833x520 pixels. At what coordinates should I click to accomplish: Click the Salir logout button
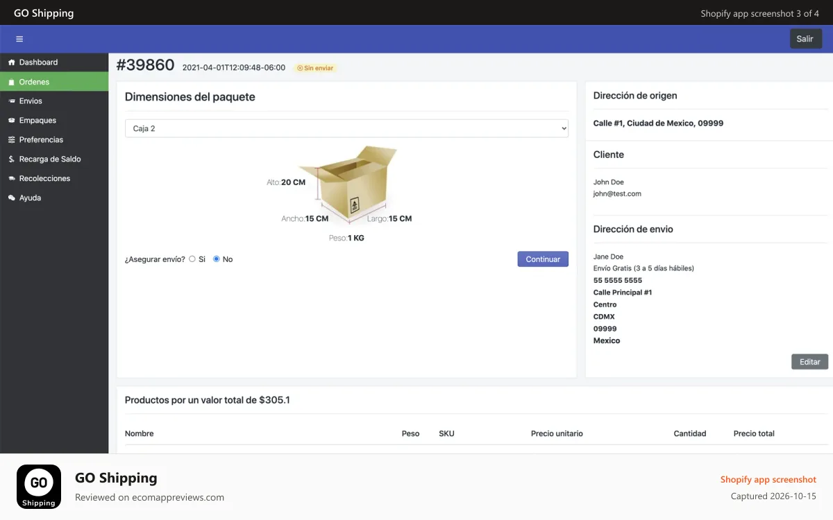tap(805, 39)
